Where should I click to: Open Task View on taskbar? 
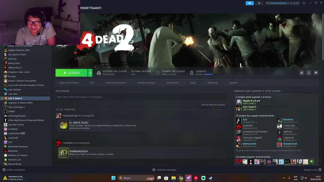(159, 178)
